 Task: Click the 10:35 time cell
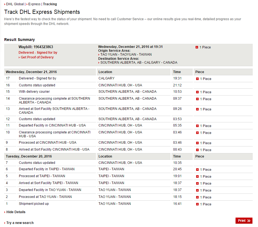[x=177, y=163]
